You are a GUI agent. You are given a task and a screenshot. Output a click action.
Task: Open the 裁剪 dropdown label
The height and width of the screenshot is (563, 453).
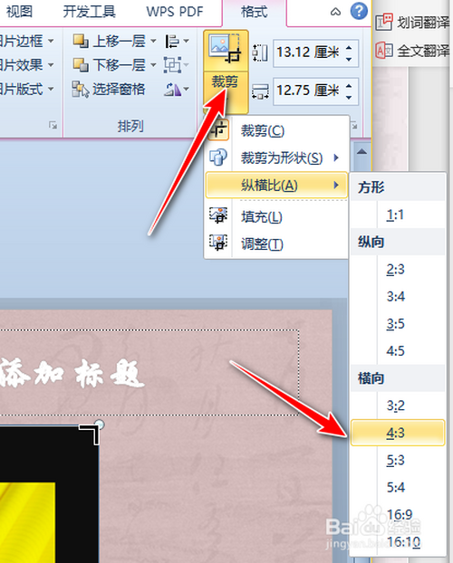click(x=226, y=92)
